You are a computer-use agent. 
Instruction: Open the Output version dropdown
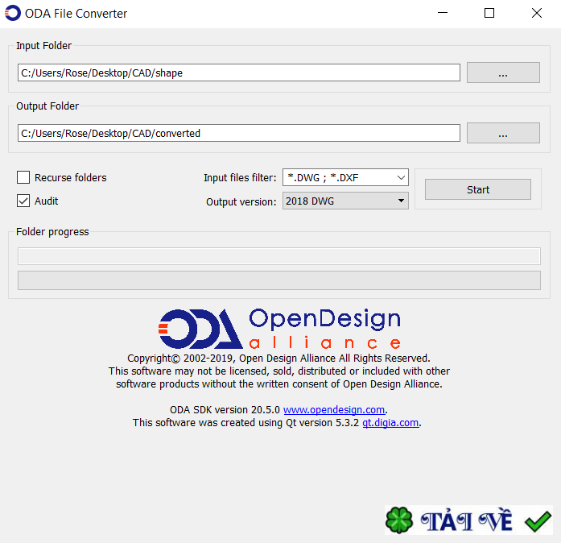(x=345, y=201)
